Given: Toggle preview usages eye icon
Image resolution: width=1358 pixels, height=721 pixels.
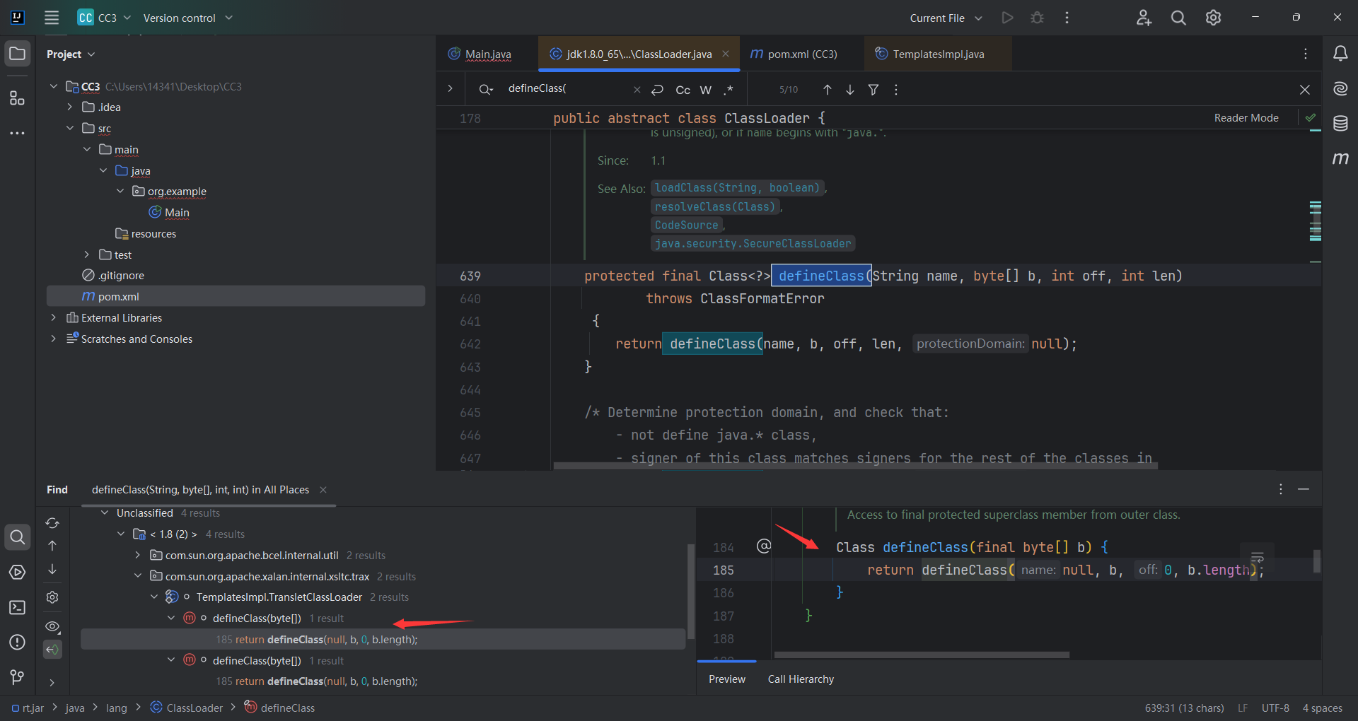Looking at the screenshot, I should [x=52, y=626].
